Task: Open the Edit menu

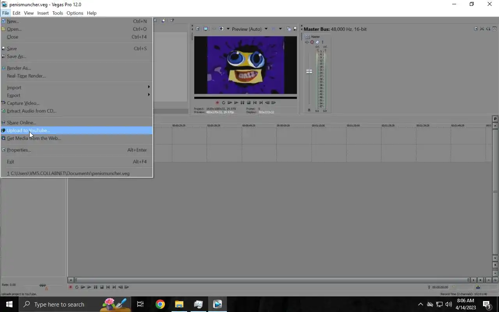Action: coord(16,13)
